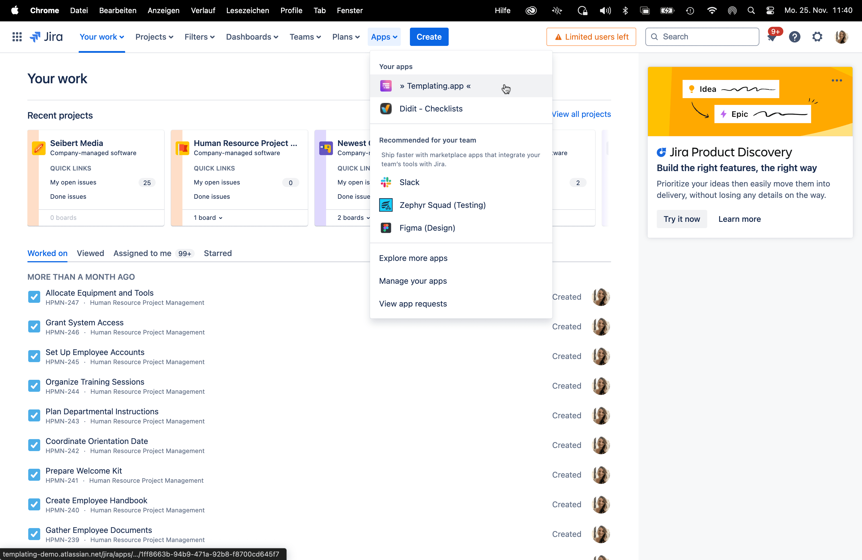The height and width of the screenshot is (560, 862).
Task: Open the Dashboards dropdown
Action: click(252, 37)
